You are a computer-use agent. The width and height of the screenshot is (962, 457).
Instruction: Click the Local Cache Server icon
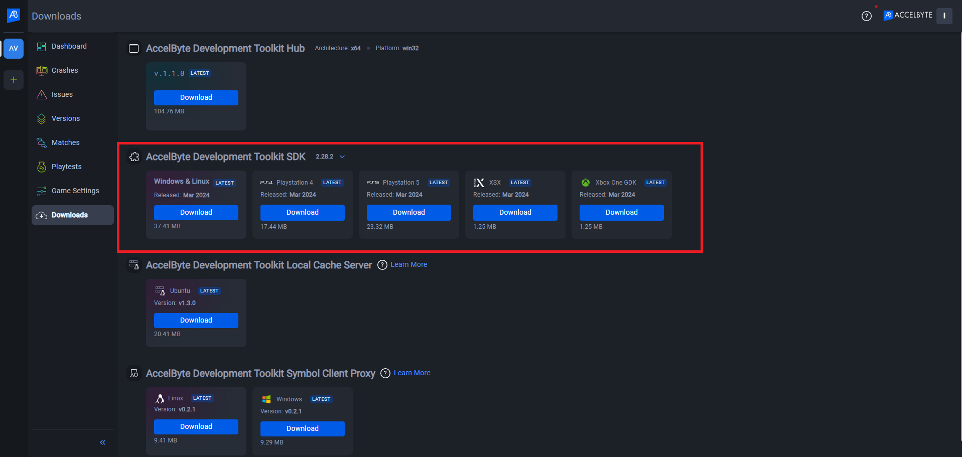point(134,265)
